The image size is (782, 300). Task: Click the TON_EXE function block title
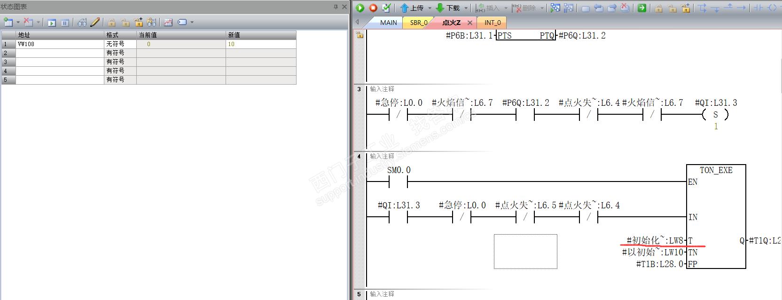(x=716, y=170)
